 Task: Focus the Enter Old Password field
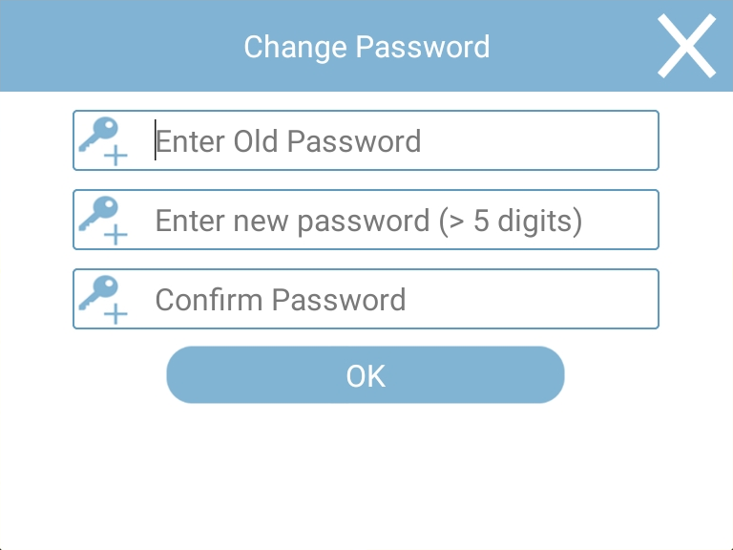point(366,140)
